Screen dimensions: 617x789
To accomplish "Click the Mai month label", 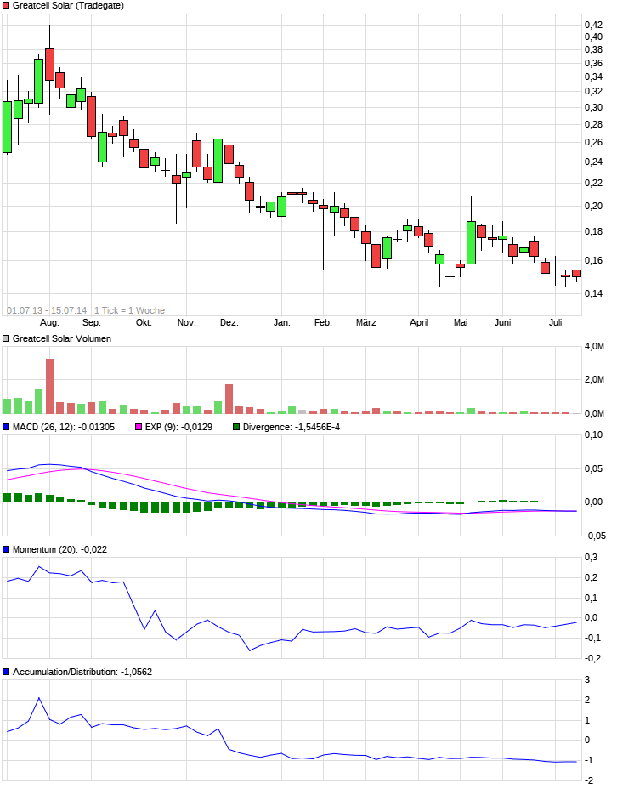I will 461,322.
